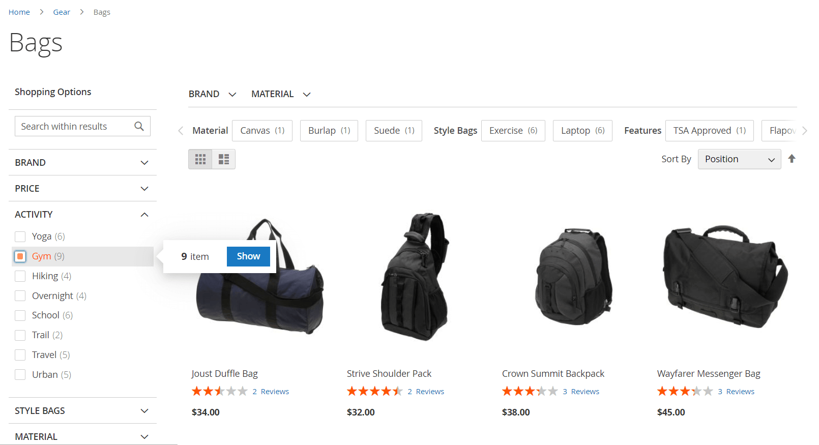Select the Canvas material filter chip
The width and height of the screenshot is (819, 445).
pos(262,131)
